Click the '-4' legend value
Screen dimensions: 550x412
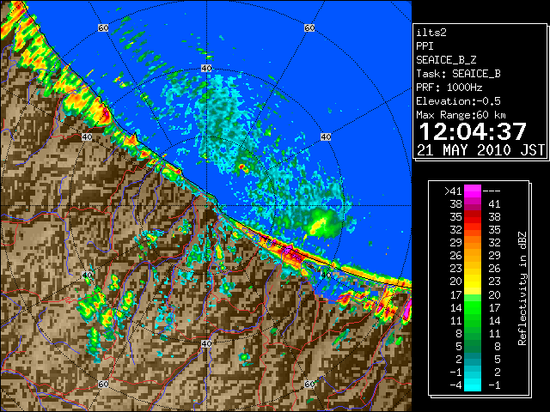[x=455, y=385]
